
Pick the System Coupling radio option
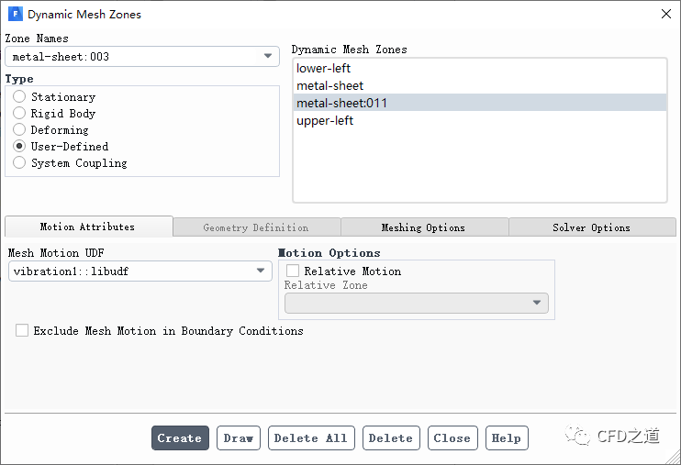point(19,163)
